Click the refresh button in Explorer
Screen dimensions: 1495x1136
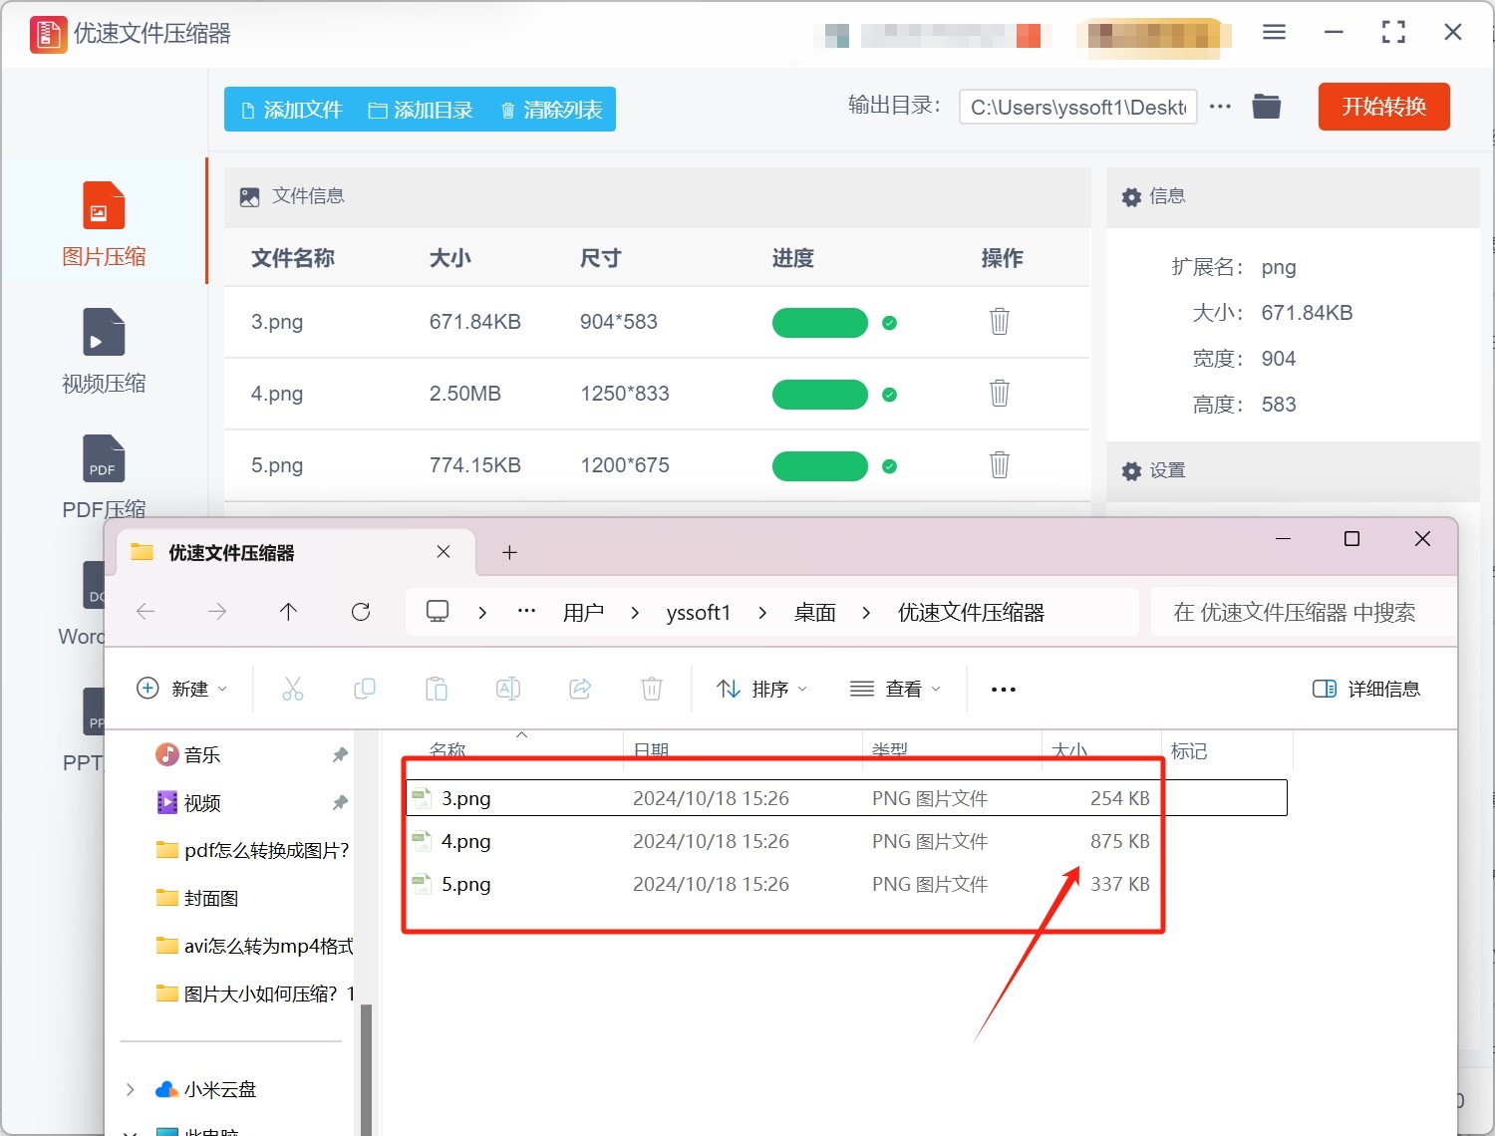point(361,612)
